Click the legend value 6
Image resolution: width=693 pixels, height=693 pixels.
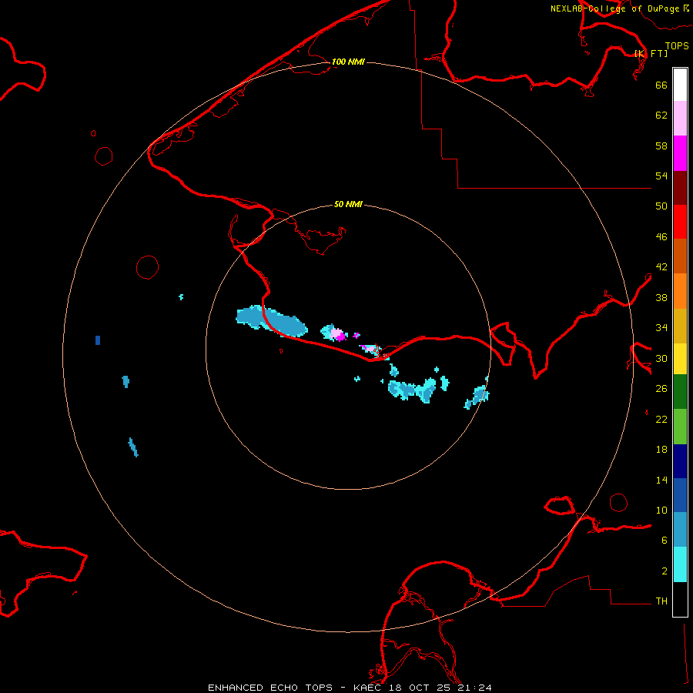[665, 540]
